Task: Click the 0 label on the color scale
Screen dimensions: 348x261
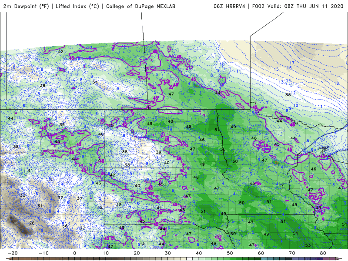Action: coord(74,253)
